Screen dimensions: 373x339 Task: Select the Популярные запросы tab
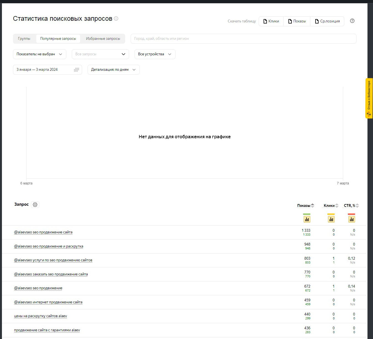[x=58, y=39]
